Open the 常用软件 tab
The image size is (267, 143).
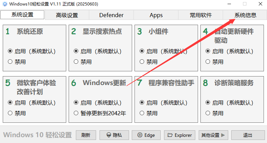coord(200,15)
